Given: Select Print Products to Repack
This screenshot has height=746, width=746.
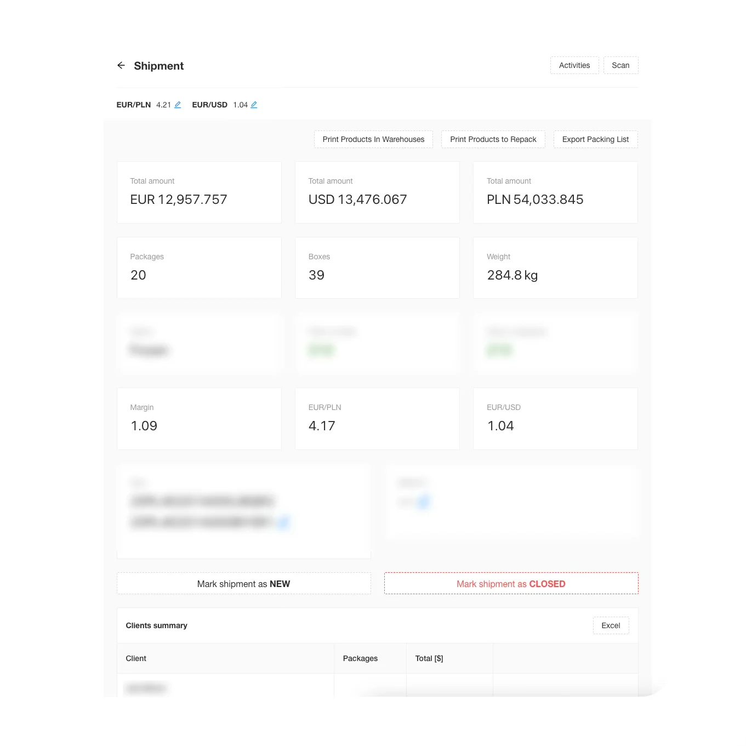Looking at the screenshot, I should (x=493, y=139).
